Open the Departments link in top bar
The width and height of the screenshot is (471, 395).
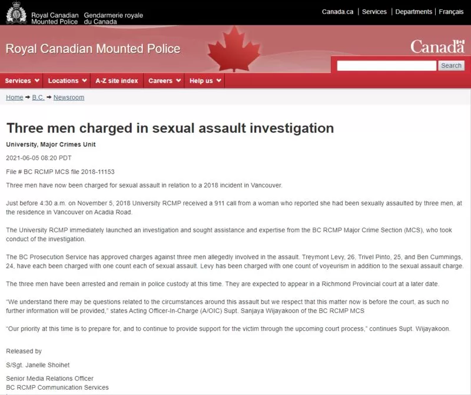(414, 12)
